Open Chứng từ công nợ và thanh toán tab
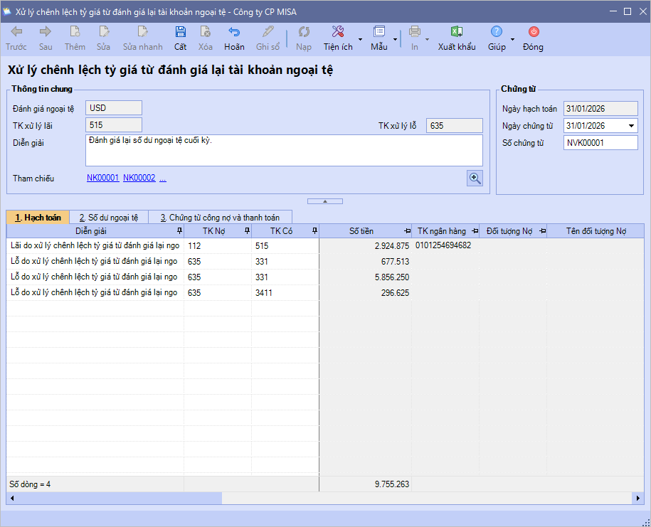Image resolution: width=651 pixels, height=527 pixels. (220, 218)
